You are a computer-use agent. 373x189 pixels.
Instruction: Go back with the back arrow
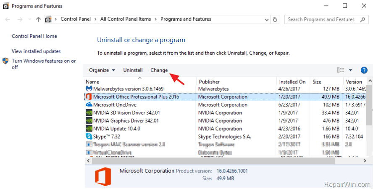(x=8, y=19)
